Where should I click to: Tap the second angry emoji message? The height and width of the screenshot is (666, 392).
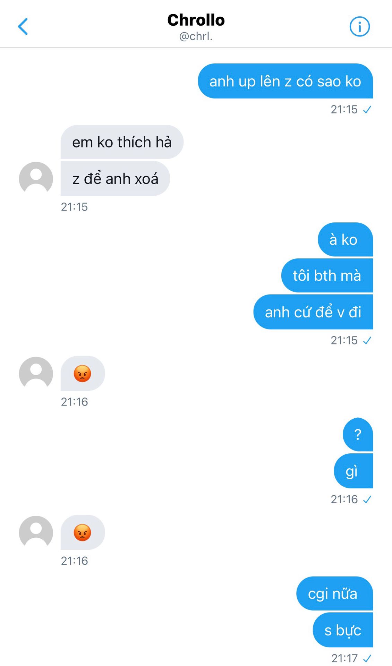[x=83, y=532]
